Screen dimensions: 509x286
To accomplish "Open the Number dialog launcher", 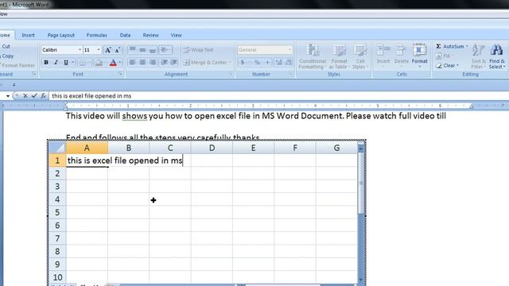I will 290,74.
